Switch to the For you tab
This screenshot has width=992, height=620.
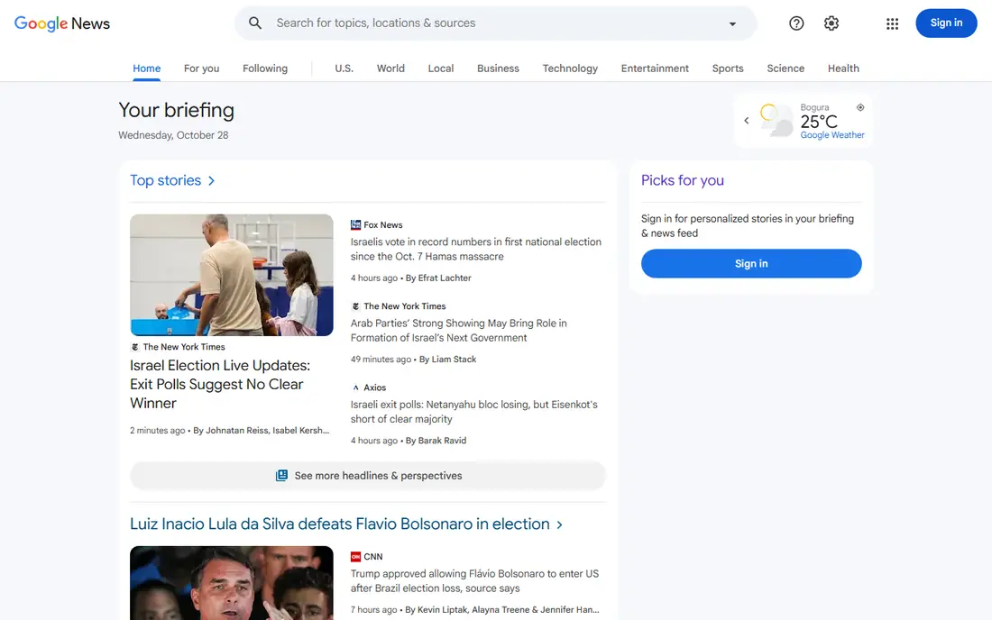pos(202,68)
